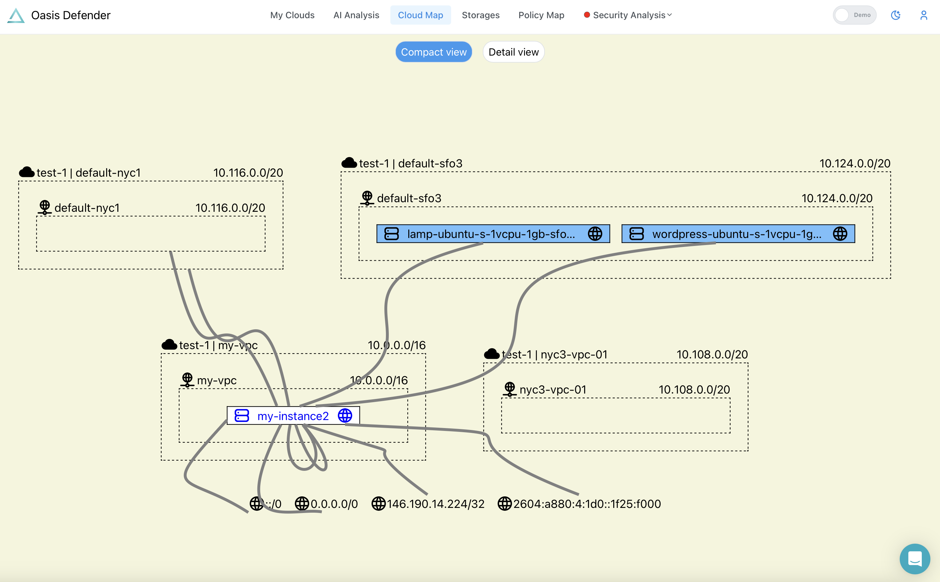Click the default-sfo3 VPC CIDR 10.124.0.0/20

pos(855,164)
